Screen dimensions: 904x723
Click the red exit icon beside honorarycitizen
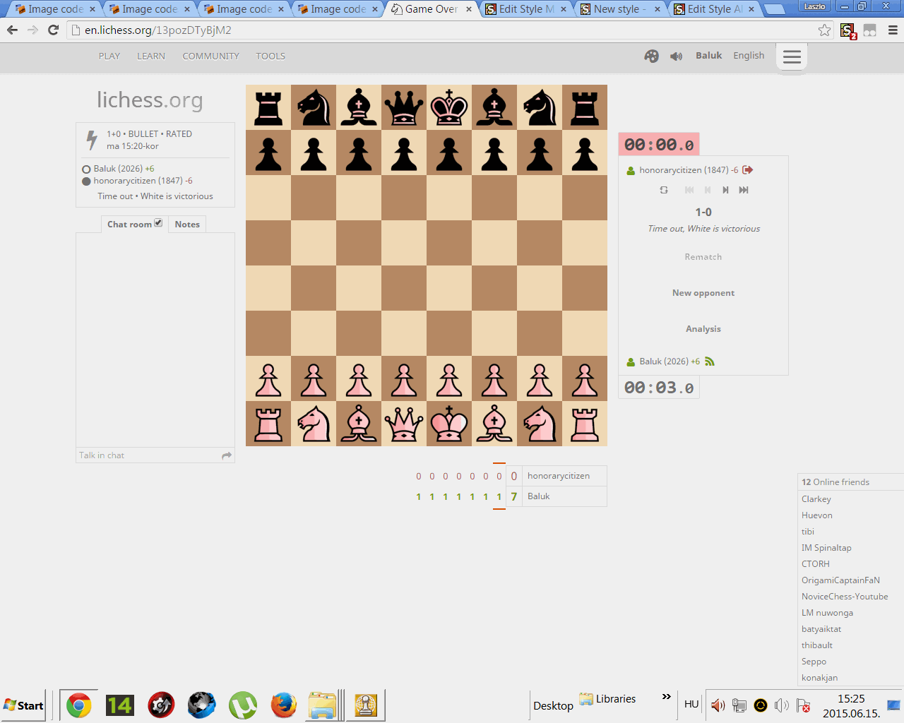pyautogui.click(x=748, y=169)
